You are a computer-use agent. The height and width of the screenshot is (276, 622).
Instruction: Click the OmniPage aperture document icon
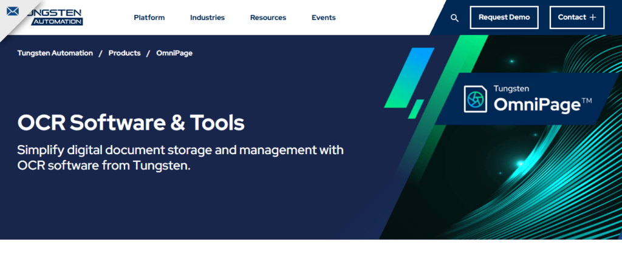[476, 99]
